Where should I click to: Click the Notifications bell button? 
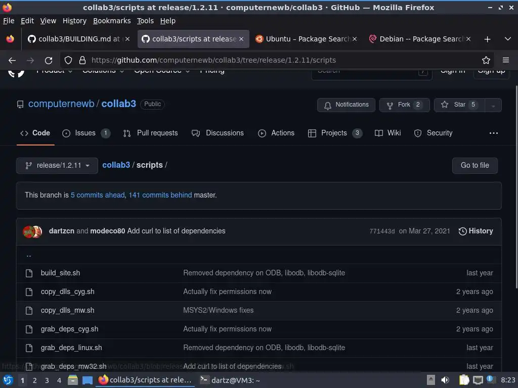(346, 105)
